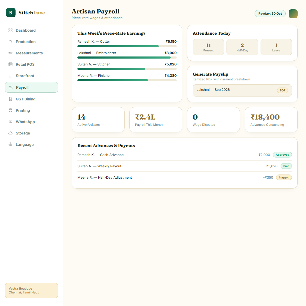The height and width of the screenshot is (306, 306).
Task: Click the Vastra Boutique Chennai location card
Action: click(31, 290)
